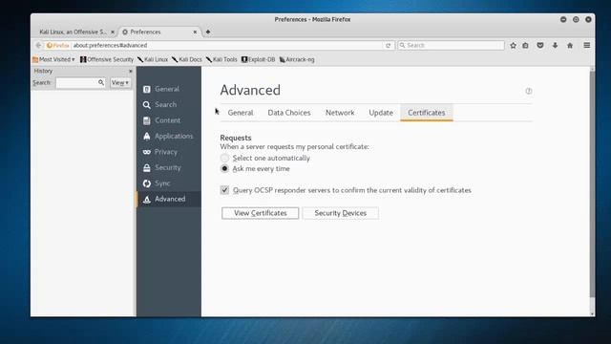The image size is (611, 344).
Task: Switch to the Update tab
Action: click(381, 113)
